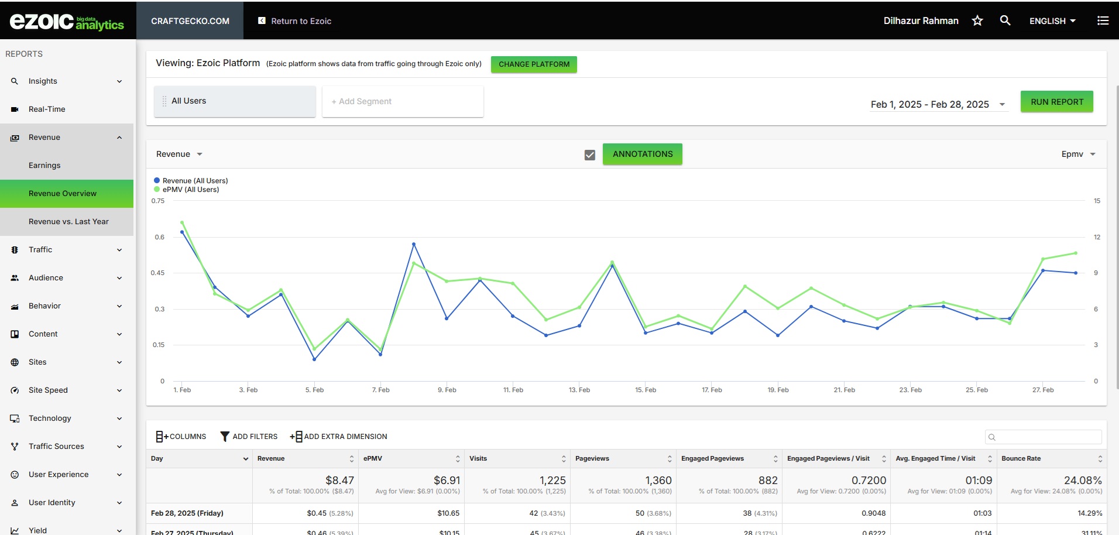Toggle the ePMV (All Users) legend series
Viewport: 1119px width, 535px height.
186,190
